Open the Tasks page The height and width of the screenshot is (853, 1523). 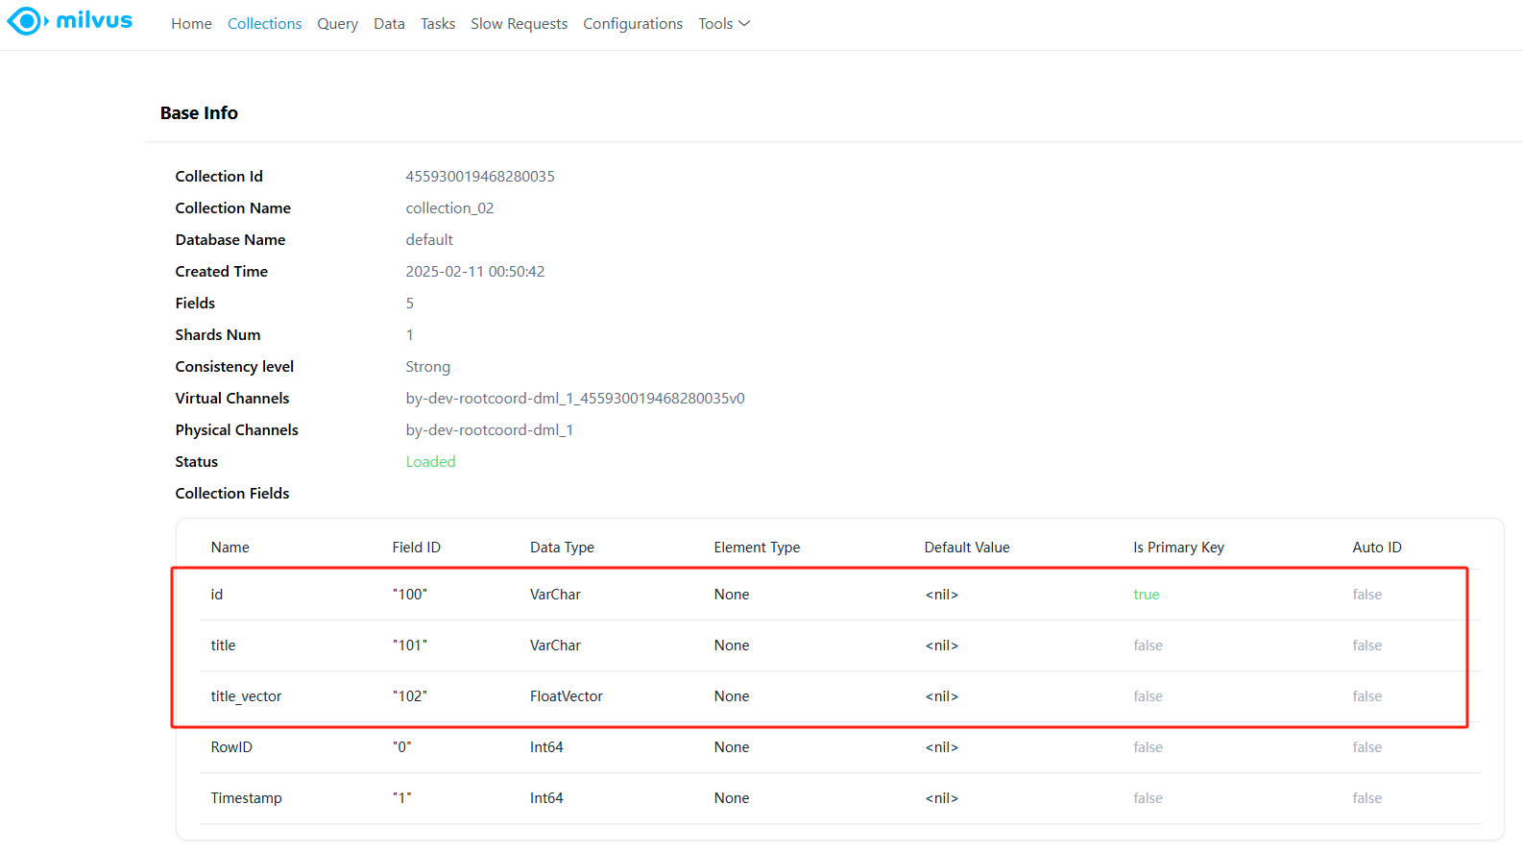coord(438,24)
